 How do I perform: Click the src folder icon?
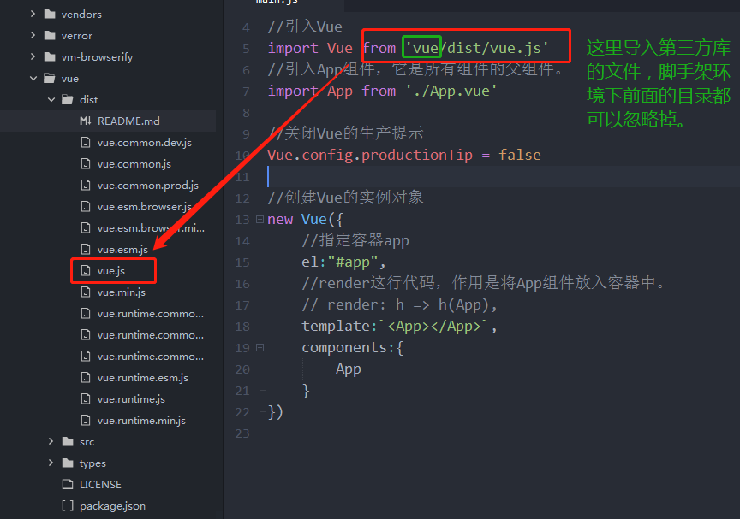click(68, 442)
